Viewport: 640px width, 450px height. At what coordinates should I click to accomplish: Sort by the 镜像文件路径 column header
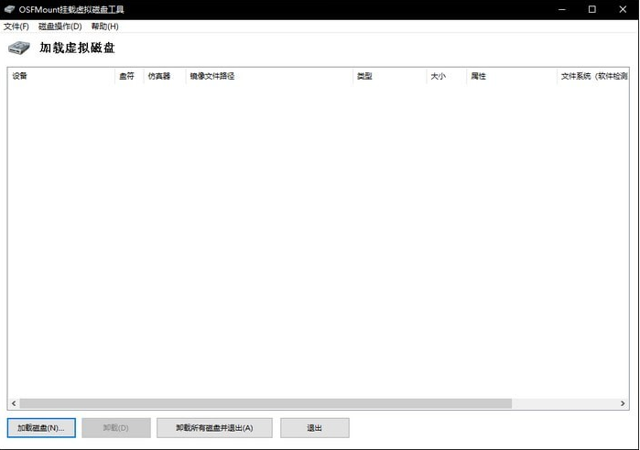pyautogui.click(x=269, y=76)
